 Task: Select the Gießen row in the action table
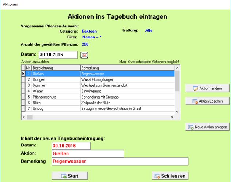pos(55,74)
